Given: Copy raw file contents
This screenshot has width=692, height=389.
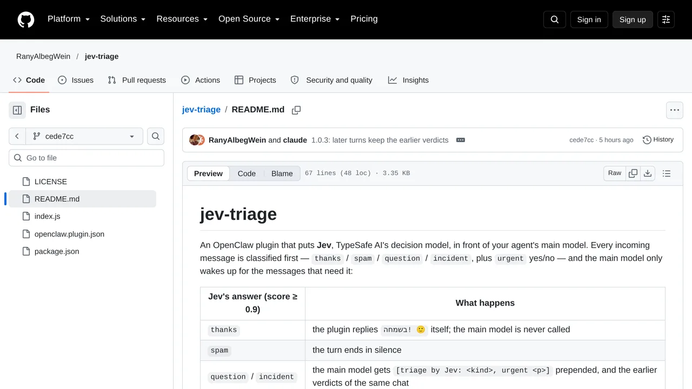Looking at the screenshot, I should pos(633,173).
